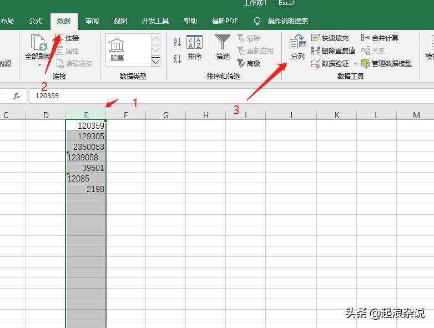Click the lightbulb Tell Me icon
This screenshot has width=434, height=328.
tap(257, 21)
